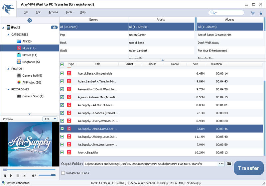Screen dimensions: 266x186
Task: Uncheck Air.Supply Chances checkbox
Action: coord(62,113)
